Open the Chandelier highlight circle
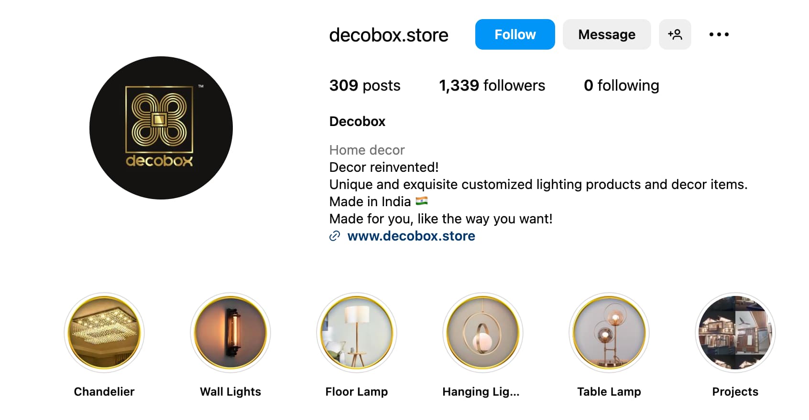This screenshot has width=809, height=420. point(104,333)
